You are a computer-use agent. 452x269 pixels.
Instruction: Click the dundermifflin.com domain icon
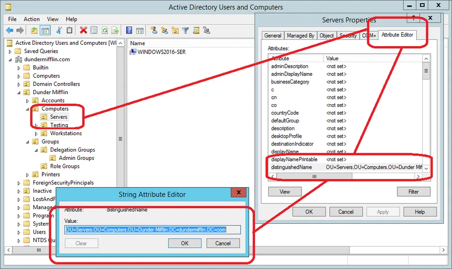pos(18,59)
